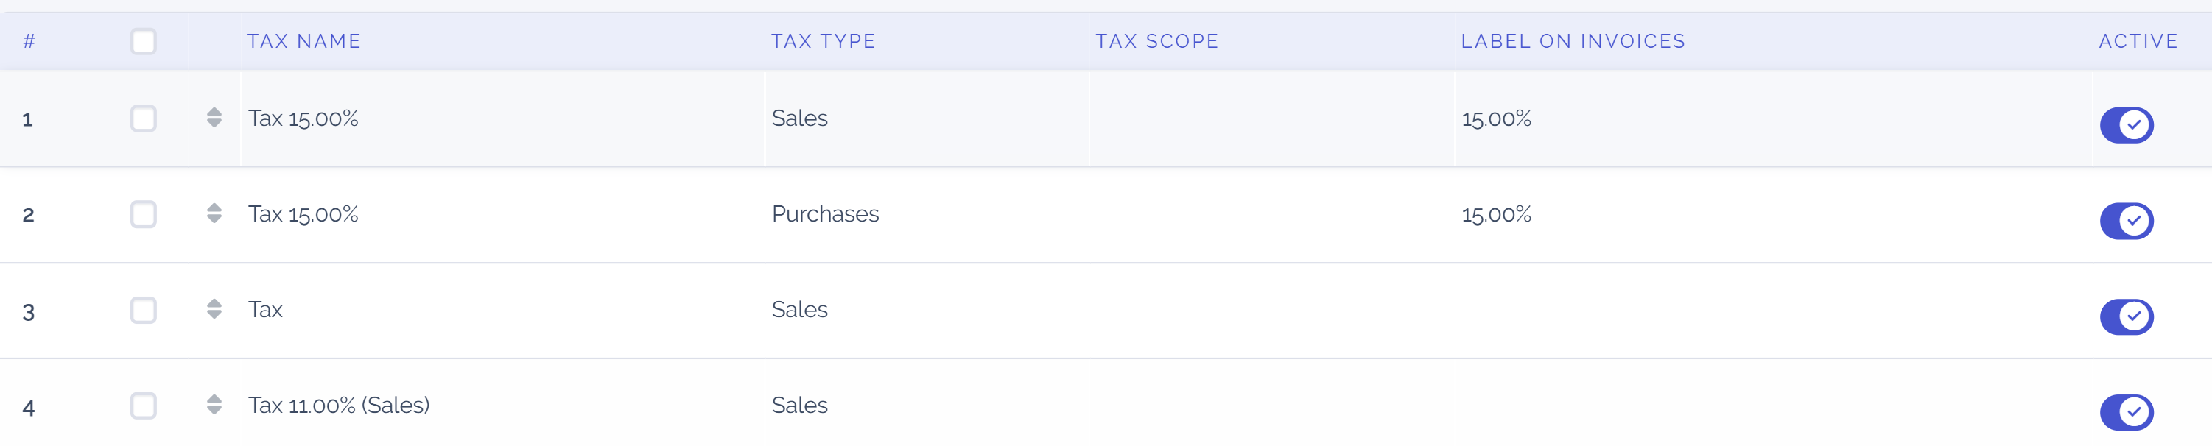Open the Tax 11.00% (Sales) record
Screen dimensions: 2212x446
(x=339, y=405)
